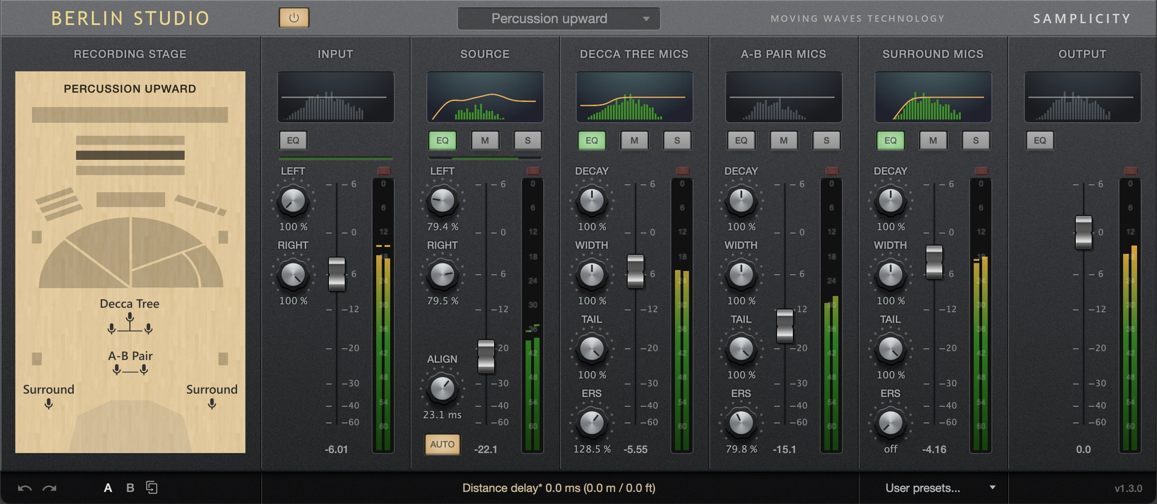Select the Decca Tree microphone icon on stage

pyautogui.click(x=130, y=323)
